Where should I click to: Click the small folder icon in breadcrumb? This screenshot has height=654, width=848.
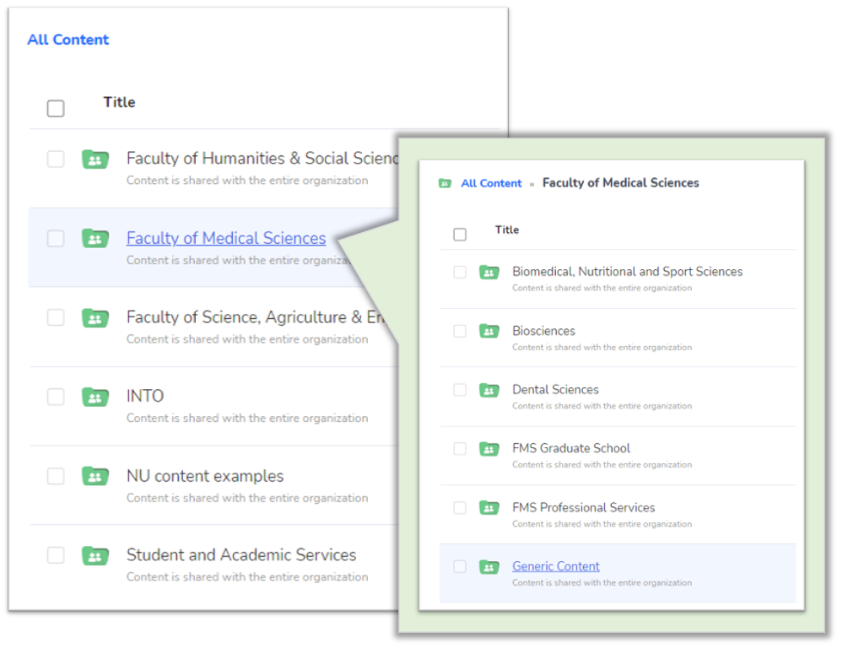click(x=445, y=184)
